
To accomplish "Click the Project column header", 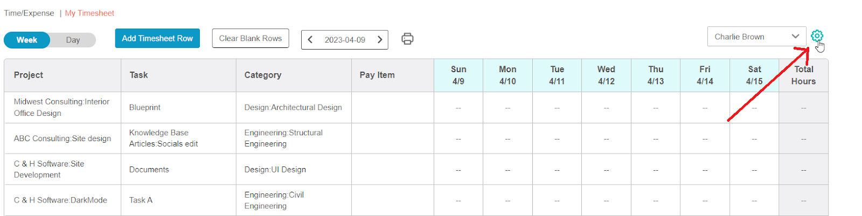I will tap(62, 75).
